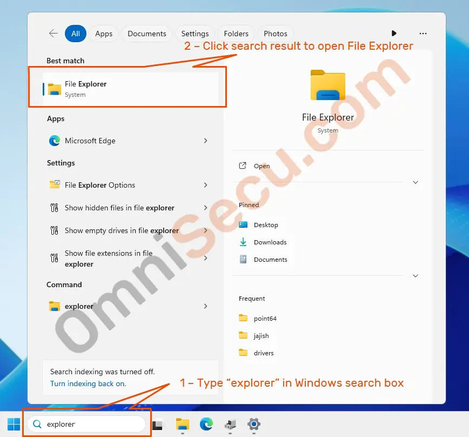Switch to the Documents filter tab
Viewport: 469px width, 437px height.
(147, 34)
